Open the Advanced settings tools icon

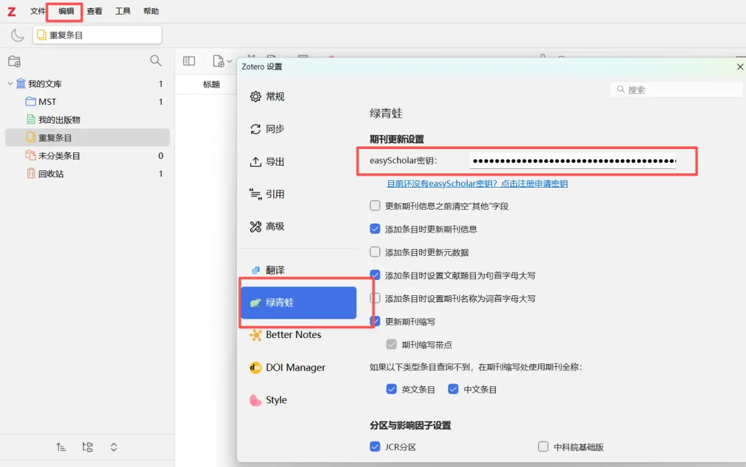click(x=256, y=227)
